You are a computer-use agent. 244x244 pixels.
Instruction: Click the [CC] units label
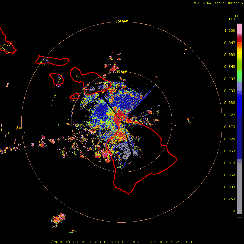coord(231,19)
